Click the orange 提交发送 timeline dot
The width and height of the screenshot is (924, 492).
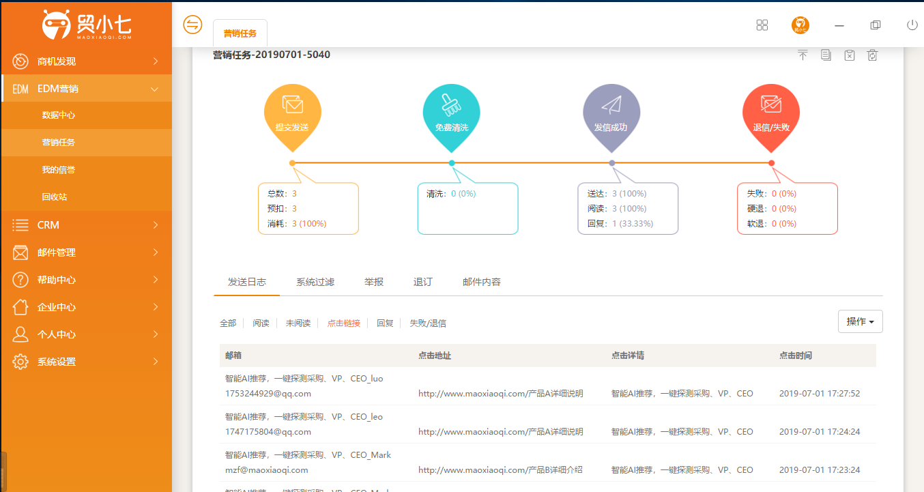(x=292, y=163)
